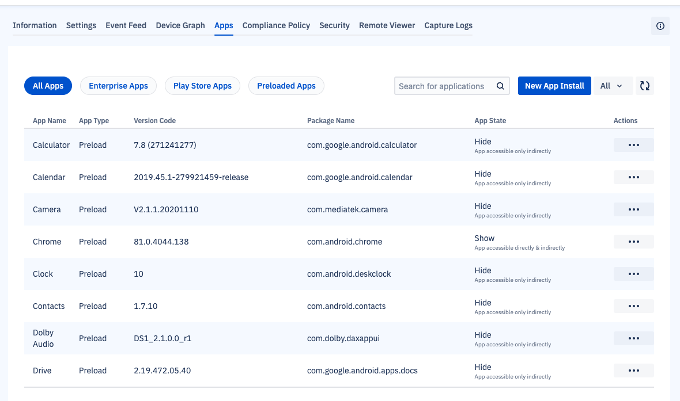Open the Security tab
The image size is (680, 401).
(x=334, y=25)
